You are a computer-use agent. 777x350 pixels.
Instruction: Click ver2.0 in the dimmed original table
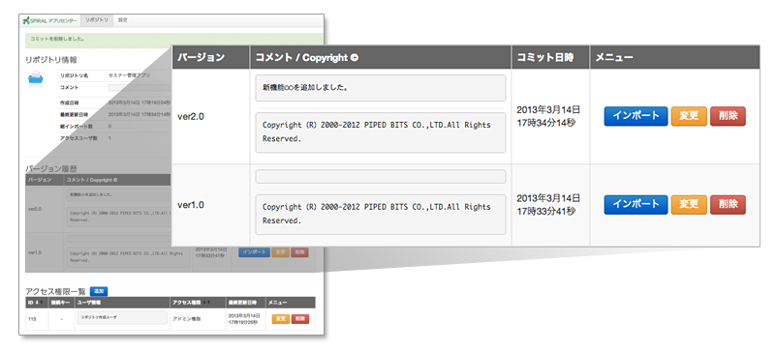click(35, 209)
